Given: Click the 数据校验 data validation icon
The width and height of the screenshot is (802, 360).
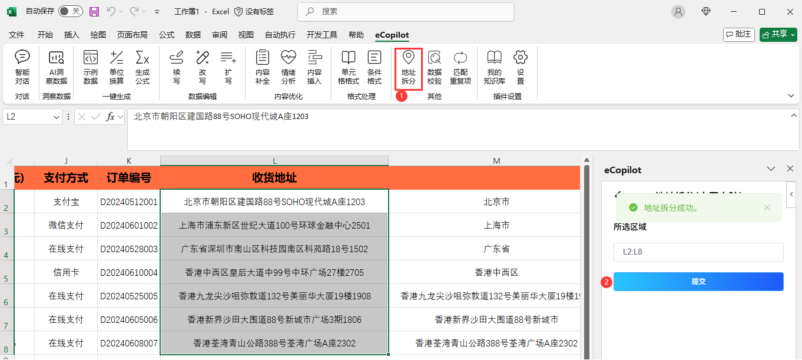Looking at the screenshot, I should coord(434,67).
